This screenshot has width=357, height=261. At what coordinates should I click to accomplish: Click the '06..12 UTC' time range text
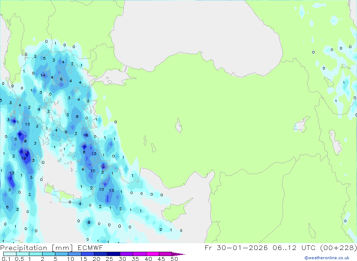pos(295,248)
